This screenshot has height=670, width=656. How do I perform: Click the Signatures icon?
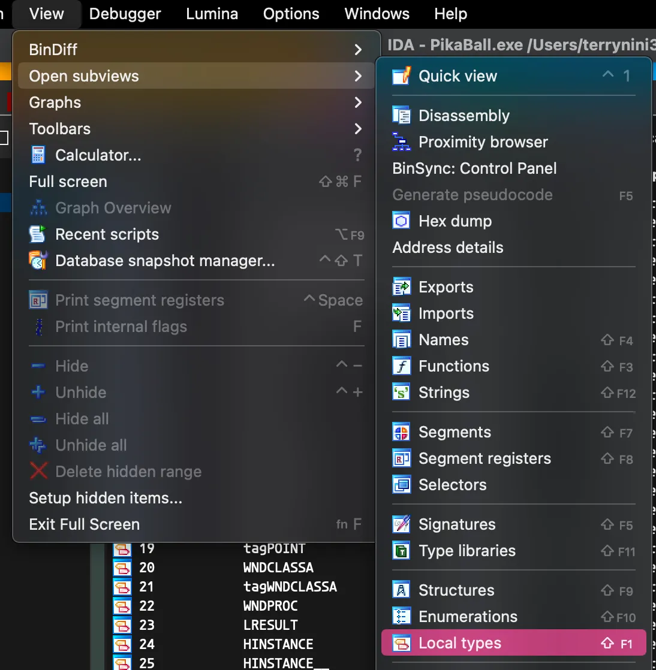pyautogui.click(x=402, y=524)
